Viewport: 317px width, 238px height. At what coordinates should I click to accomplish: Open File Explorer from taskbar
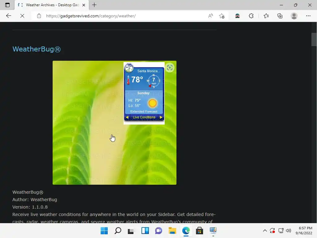[x=172, y=231]
